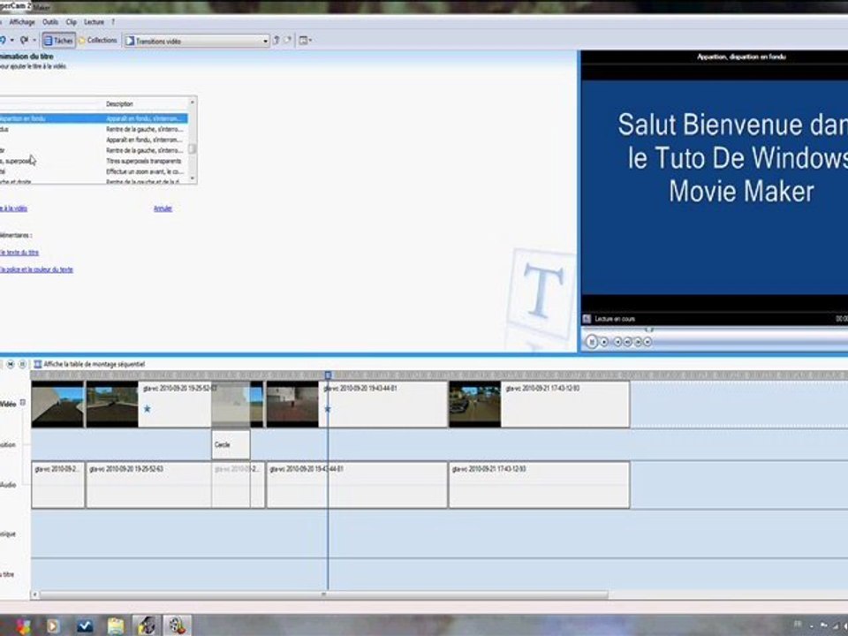This screenshot has height=636, width=848.
Task: Select the Cercle transition in the timeline
Action: [x=231, y=445]
